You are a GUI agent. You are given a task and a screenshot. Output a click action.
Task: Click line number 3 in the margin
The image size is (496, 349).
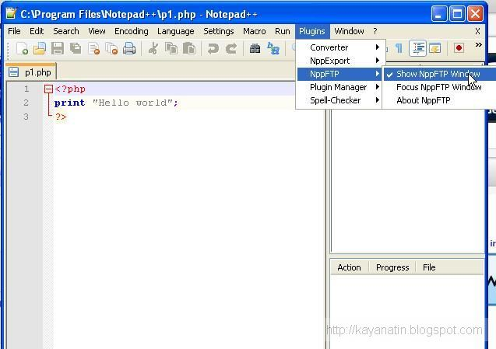[x=26, y=117]
